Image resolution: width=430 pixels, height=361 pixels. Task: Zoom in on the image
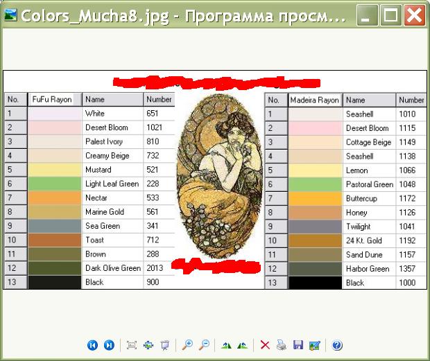pos(187,345)
